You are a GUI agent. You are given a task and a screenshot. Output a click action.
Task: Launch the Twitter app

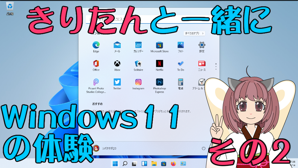[x=117, y=84]
